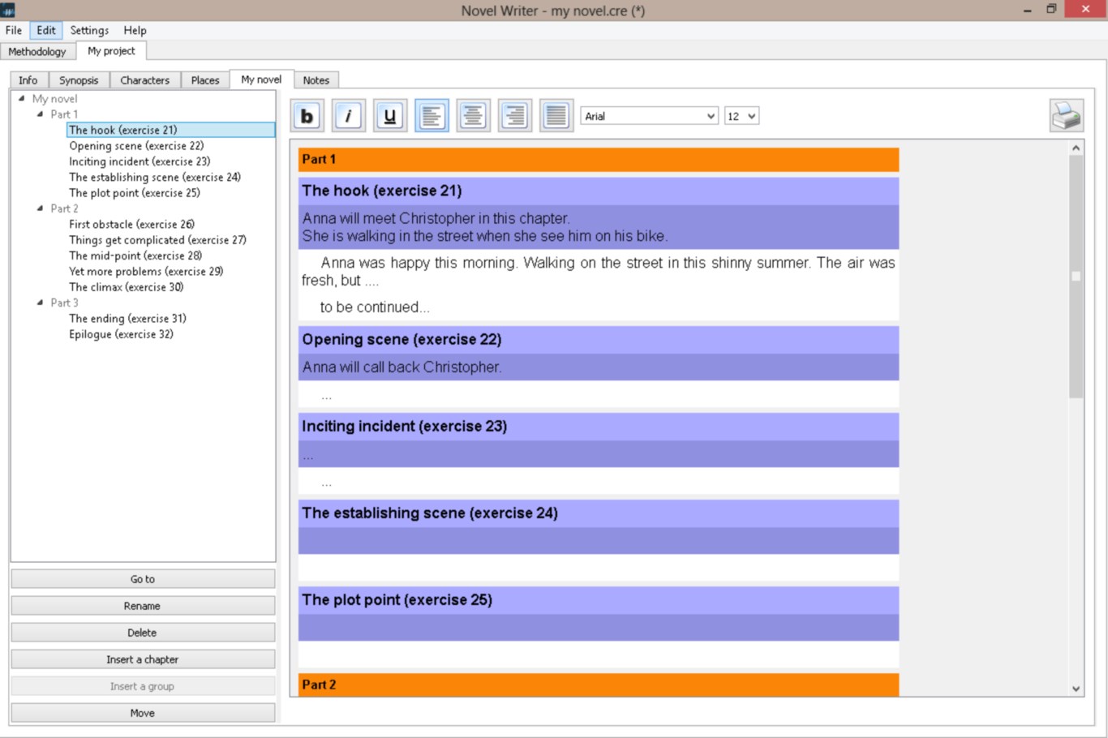Screen dimensions: 1108x738
Task: Select the My project tab
Action: 111,50
